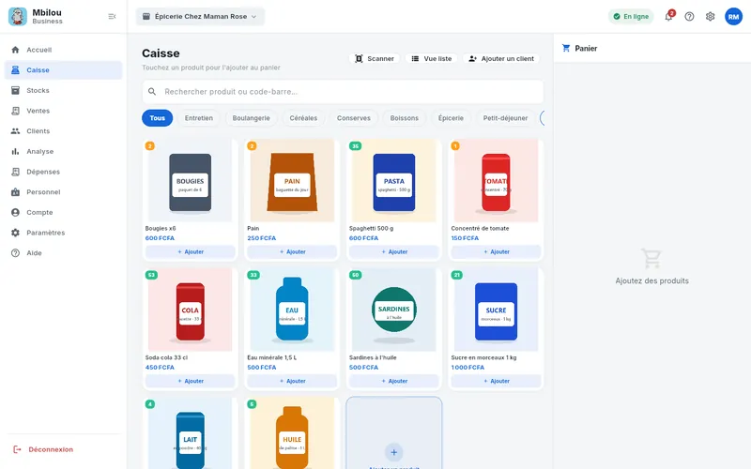This screenshot has width=751, height=469.
Task: Go to Accueil in sidebar
Action: pos(63,50)
